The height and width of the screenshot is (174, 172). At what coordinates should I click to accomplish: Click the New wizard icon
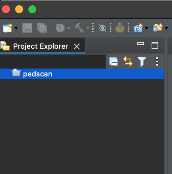click(8, 28)
